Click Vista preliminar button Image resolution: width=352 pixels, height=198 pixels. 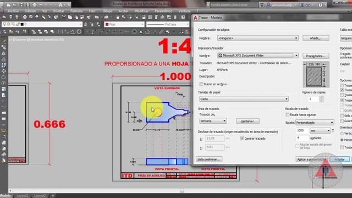pos(209,159)
